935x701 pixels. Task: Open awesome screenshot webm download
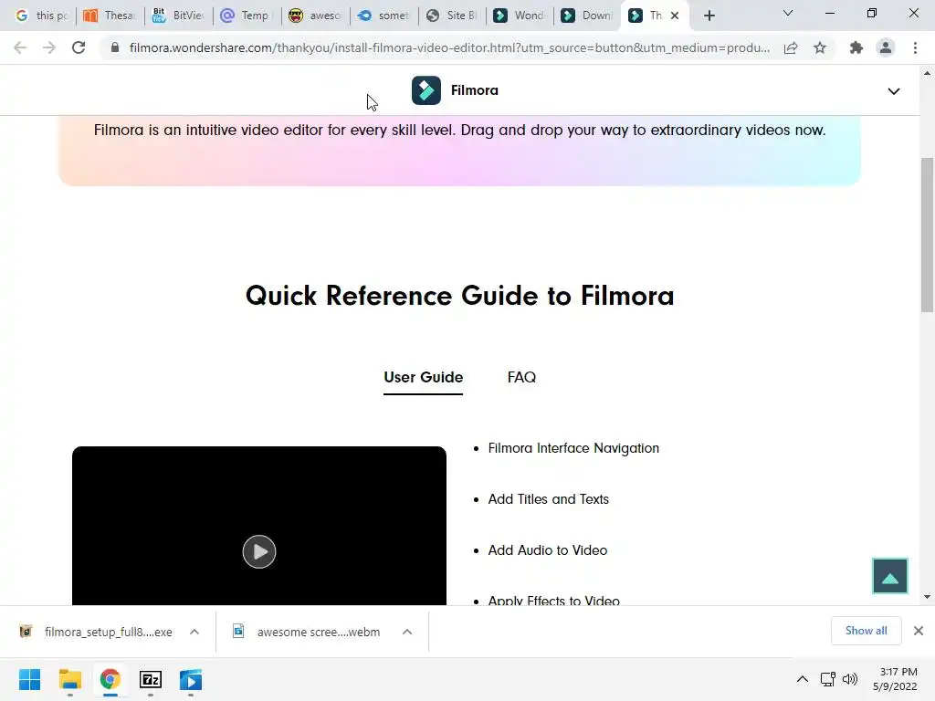coord(309,632)
